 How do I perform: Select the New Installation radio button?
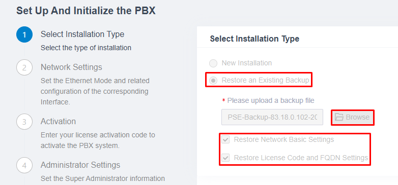click(213, 63)
